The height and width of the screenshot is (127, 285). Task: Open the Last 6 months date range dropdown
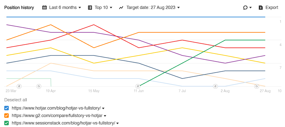click(x=61, y=8)
